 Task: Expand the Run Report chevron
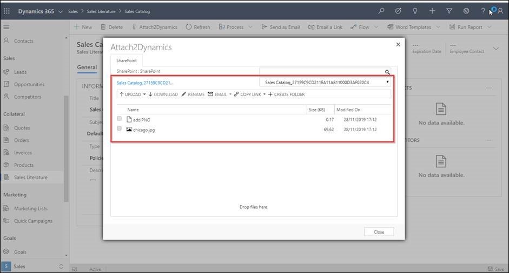click(x=489, y=27)
